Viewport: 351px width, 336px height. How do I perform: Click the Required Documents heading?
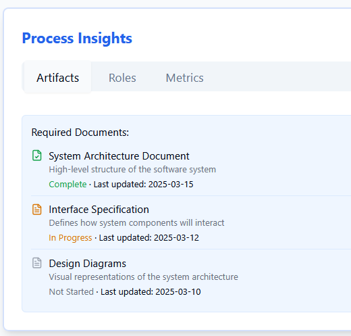click(80, 133)
